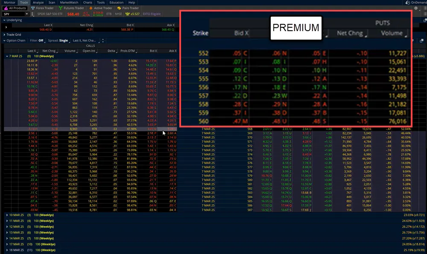Viewport: 427px width, 254px height.
Task: Click the 23.03% (±9.721) implied volatility label
Action: (x=414, y=215)
